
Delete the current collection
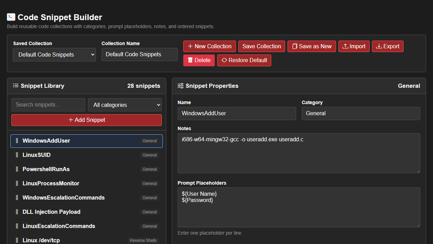pos(199,60)
